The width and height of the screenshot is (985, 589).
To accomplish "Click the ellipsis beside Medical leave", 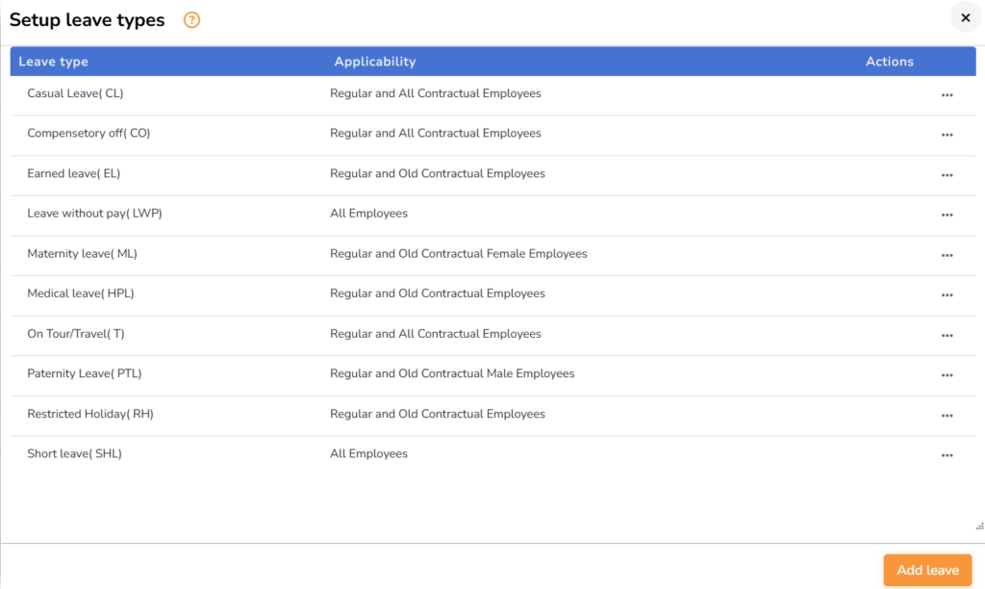I will tap(947, 295).
